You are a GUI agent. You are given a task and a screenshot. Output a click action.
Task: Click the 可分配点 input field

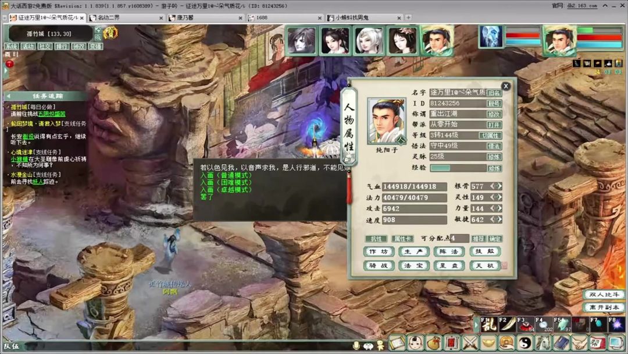click(459, 239)
